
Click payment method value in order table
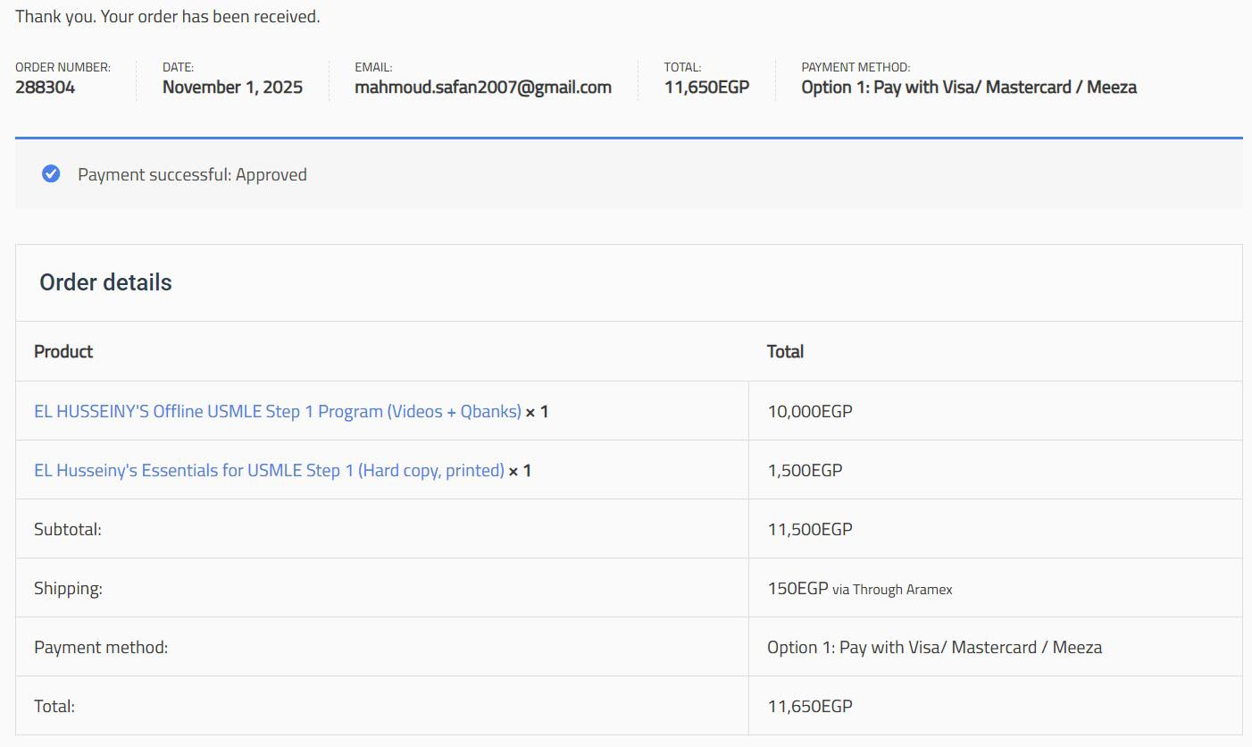[934, 647]
